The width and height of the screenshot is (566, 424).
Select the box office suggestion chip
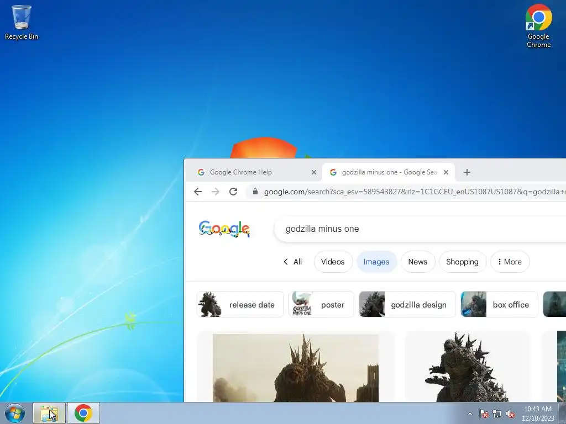[x=499, y=305]
